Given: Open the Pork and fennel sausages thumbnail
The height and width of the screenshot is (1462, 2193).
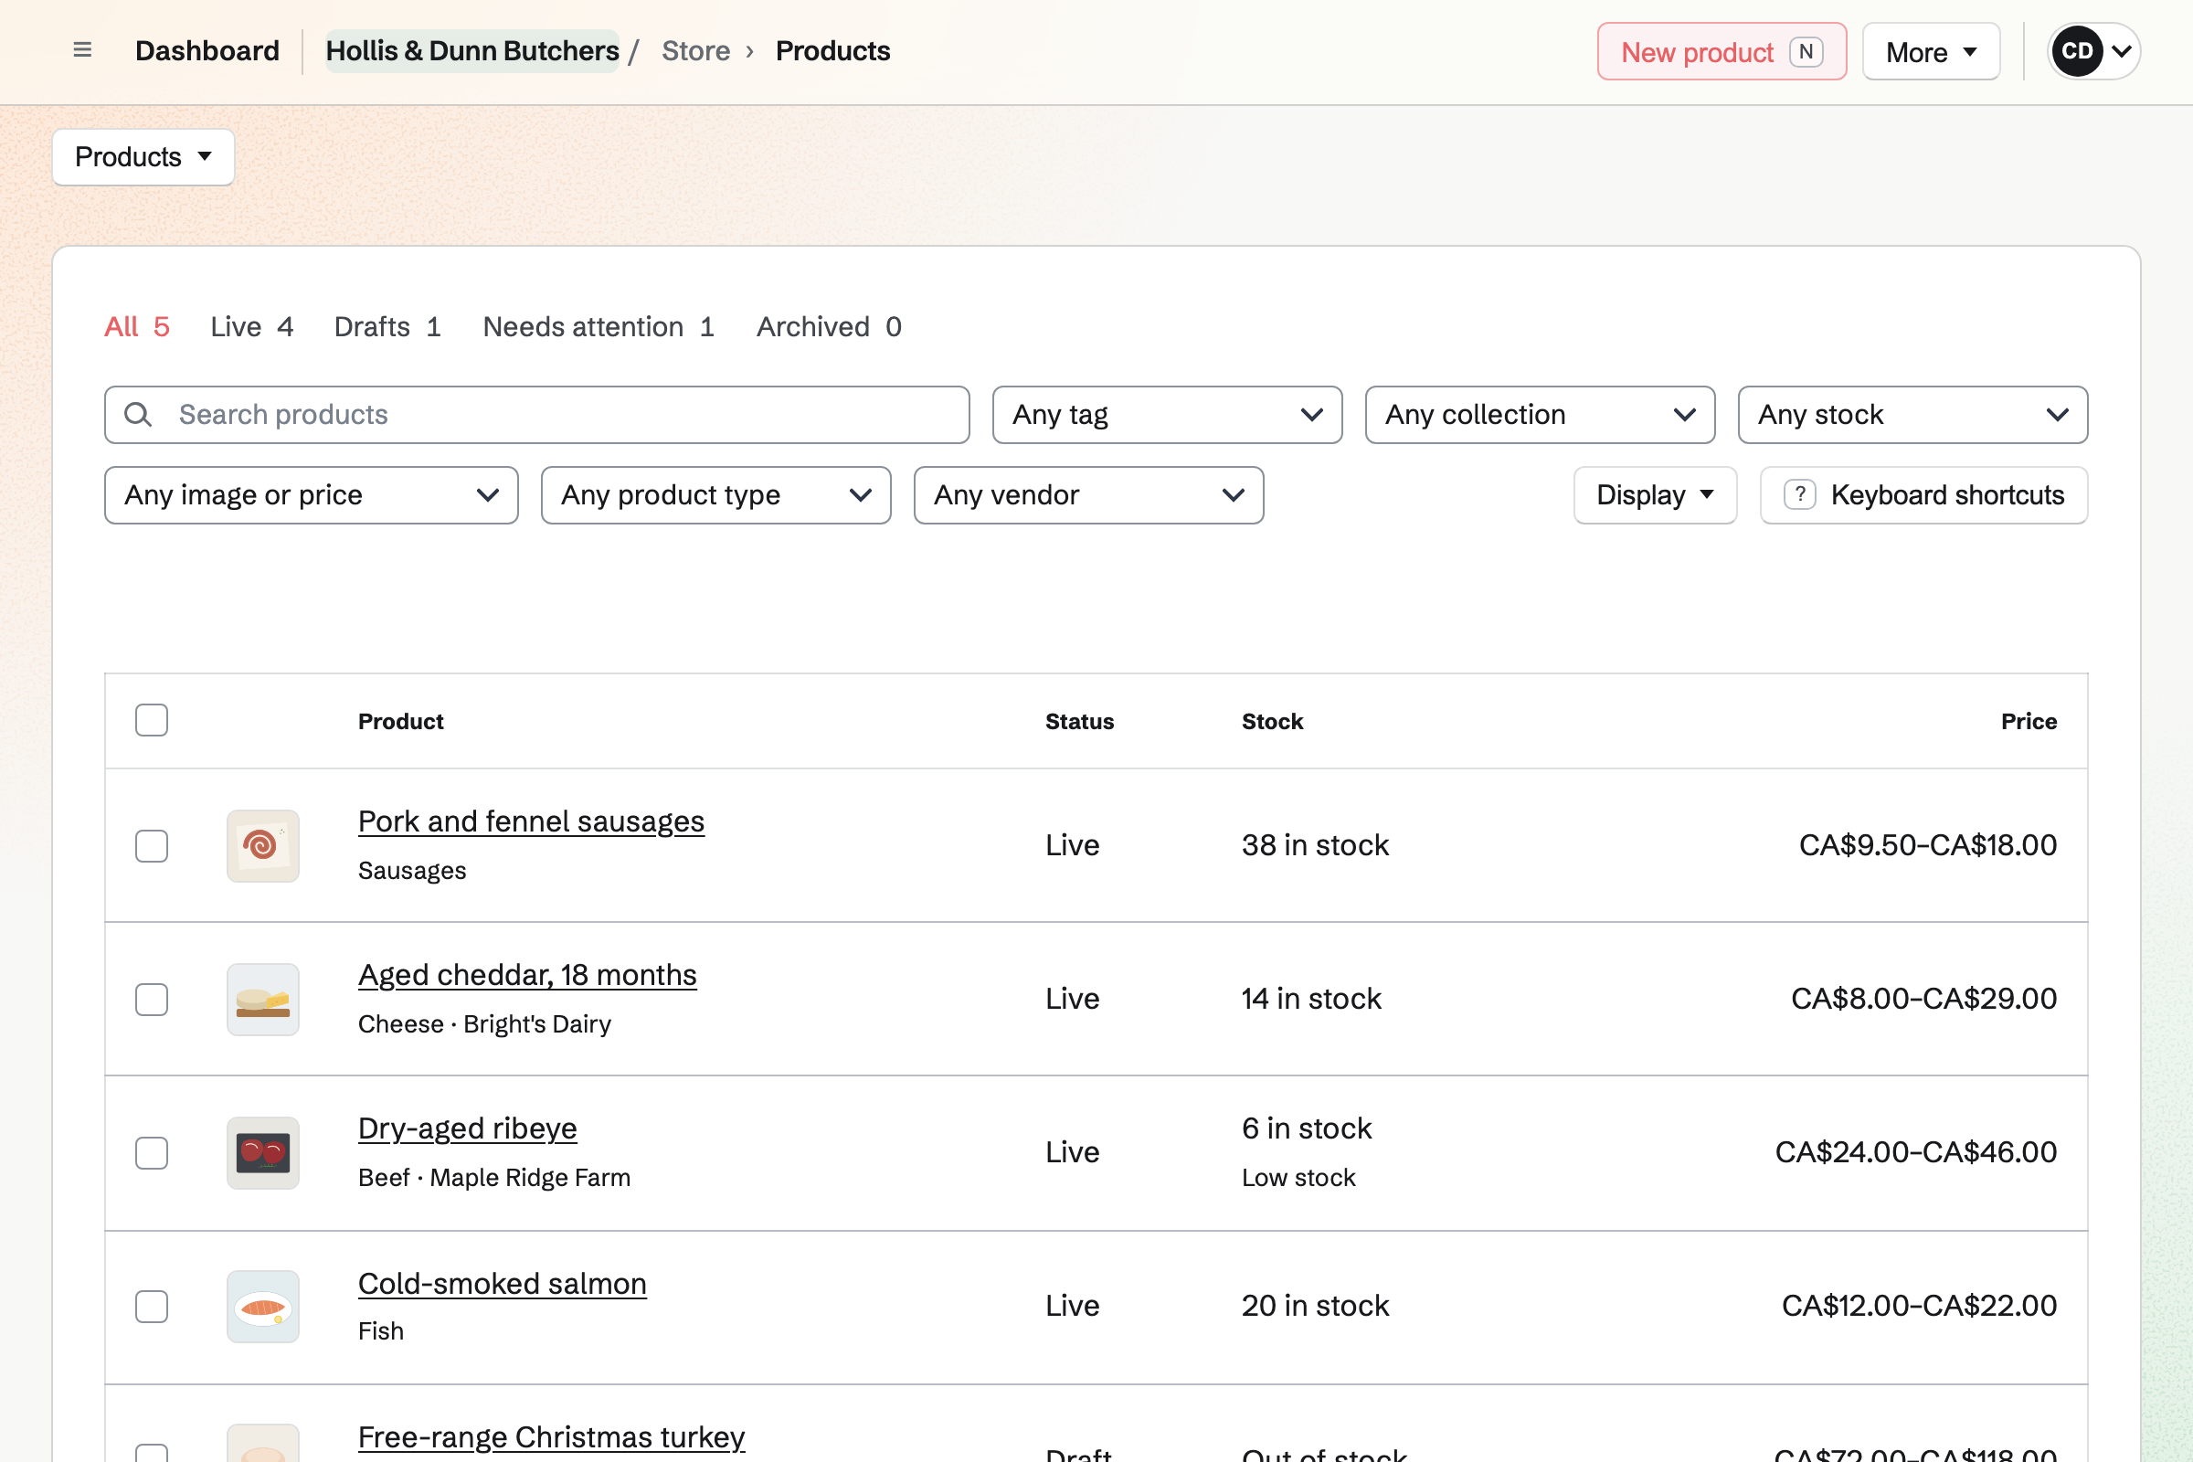Looking at the screenshot, I should click(x=263, y=846).
